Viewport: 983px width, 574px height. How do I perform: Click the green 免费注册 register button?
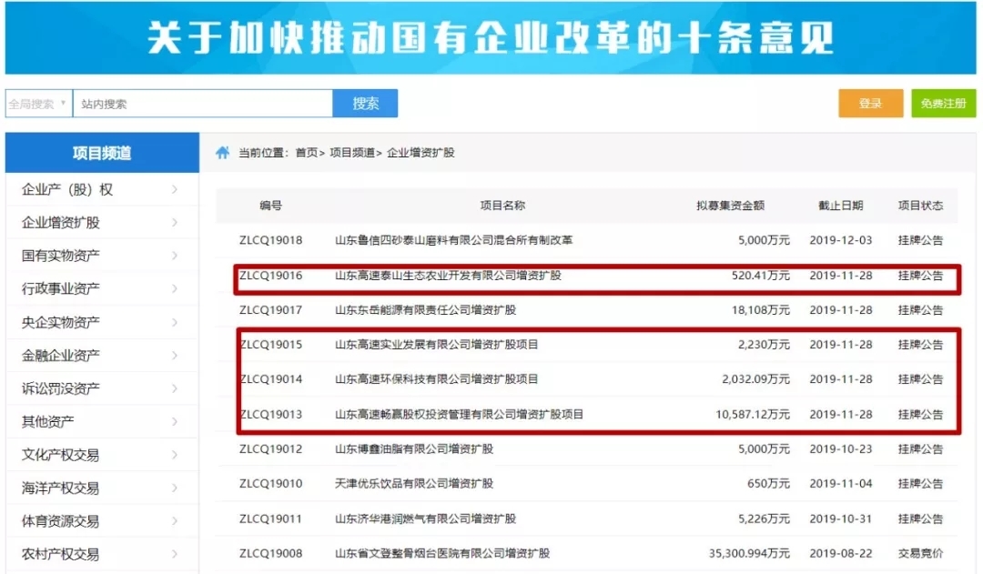coord(943,103)
